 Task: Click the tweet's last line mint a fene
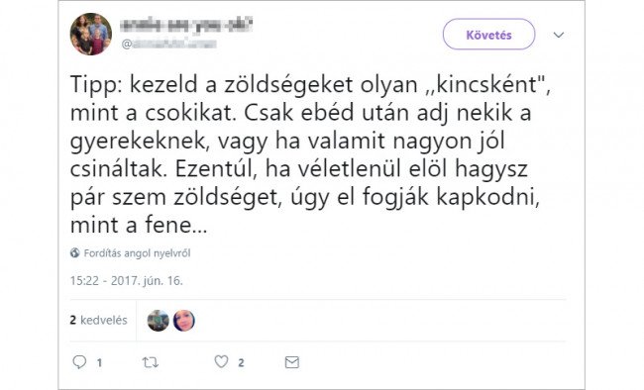(x=139, y=225)
